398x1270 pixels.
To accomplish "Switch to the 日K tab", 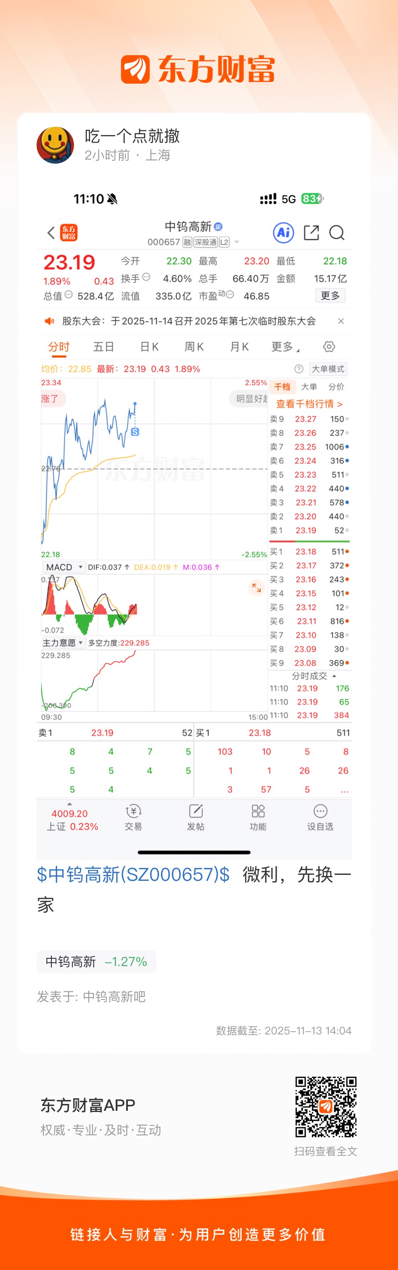I will click(x=150, y=347).
